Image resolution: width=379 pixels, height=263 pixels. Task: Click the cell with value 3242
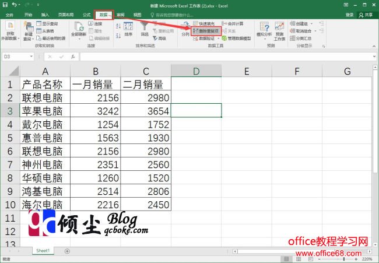[x=96, y=111]
